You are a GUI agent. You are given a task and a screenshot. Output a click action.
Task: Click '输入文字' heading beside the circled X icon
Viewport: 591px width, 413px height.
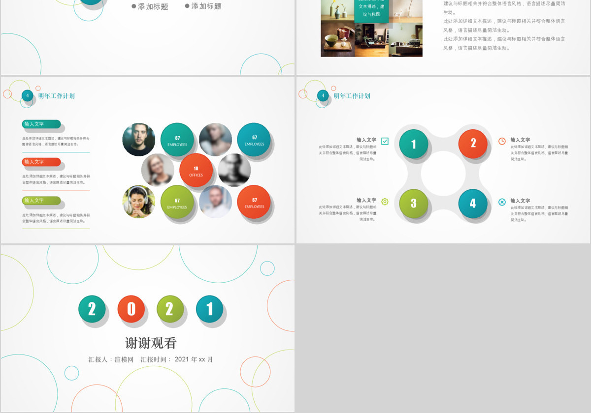[x=521, y=201]
